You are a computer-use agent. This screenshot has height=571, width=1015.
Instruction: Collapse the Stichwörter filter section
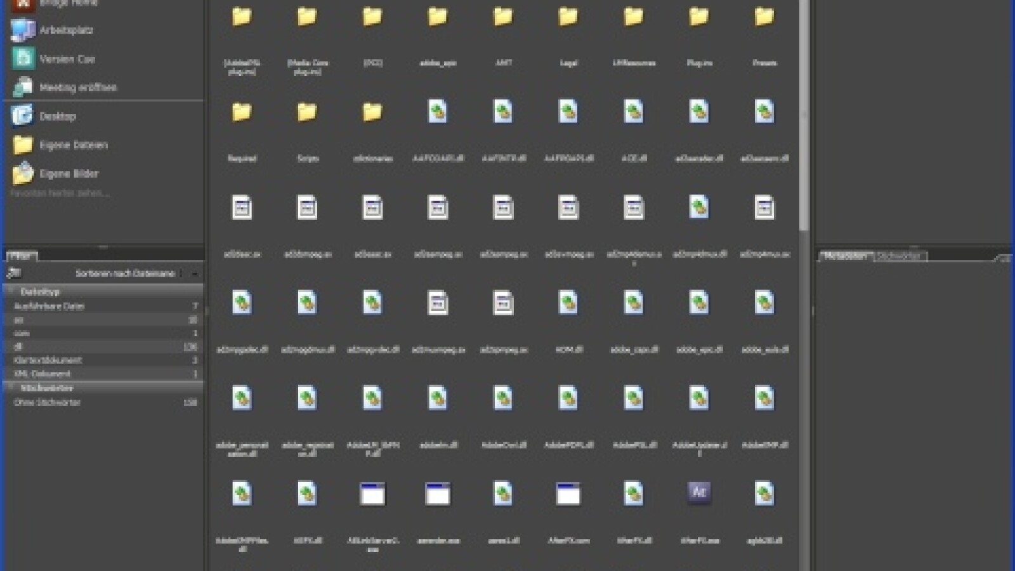pos(10,388)
